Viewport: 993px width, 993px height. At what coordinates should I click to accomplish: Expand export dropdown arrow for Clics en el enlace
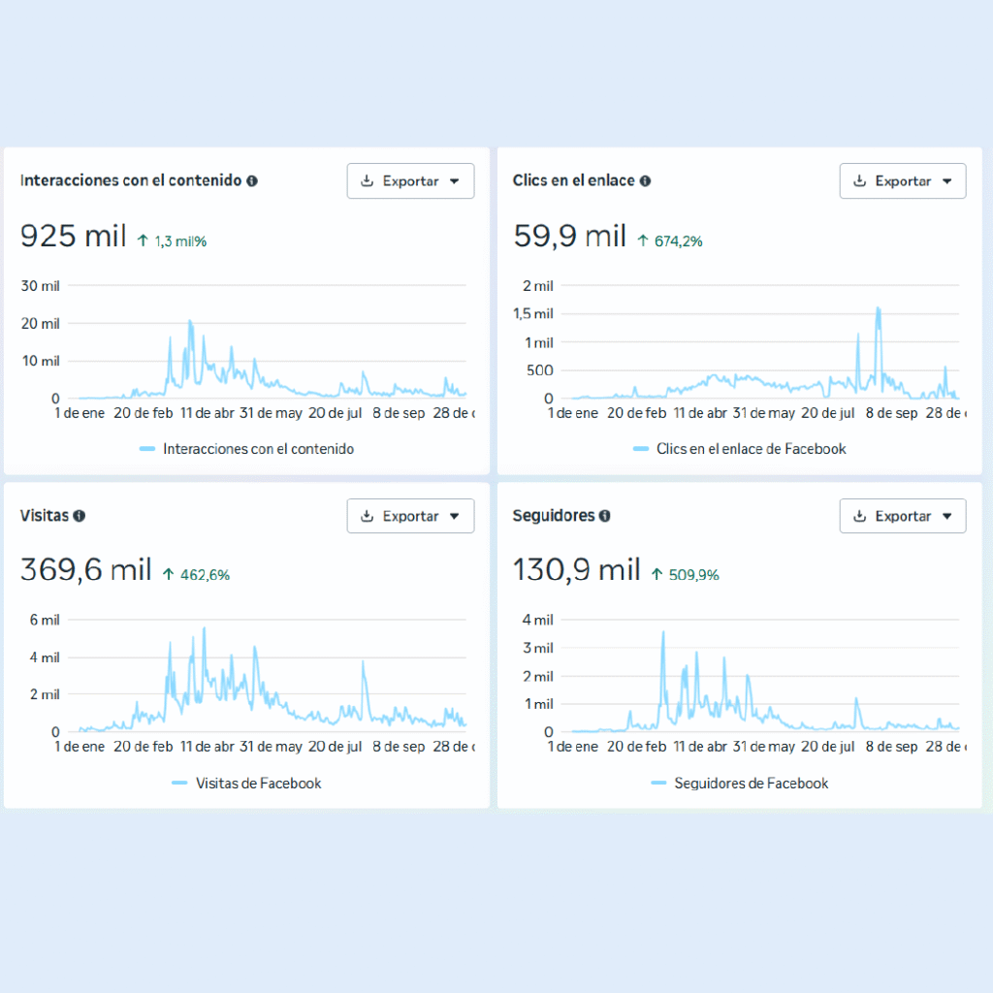(946, 181)
